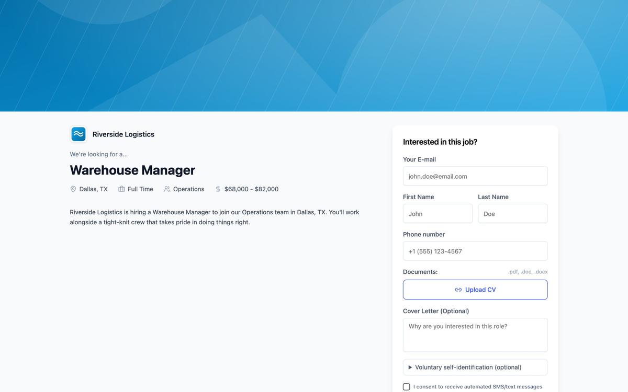The height and width of the screenshot is (392, 628).
Task: Click the 'We're looking for a...' text
Action: click(x=99, y=154)
